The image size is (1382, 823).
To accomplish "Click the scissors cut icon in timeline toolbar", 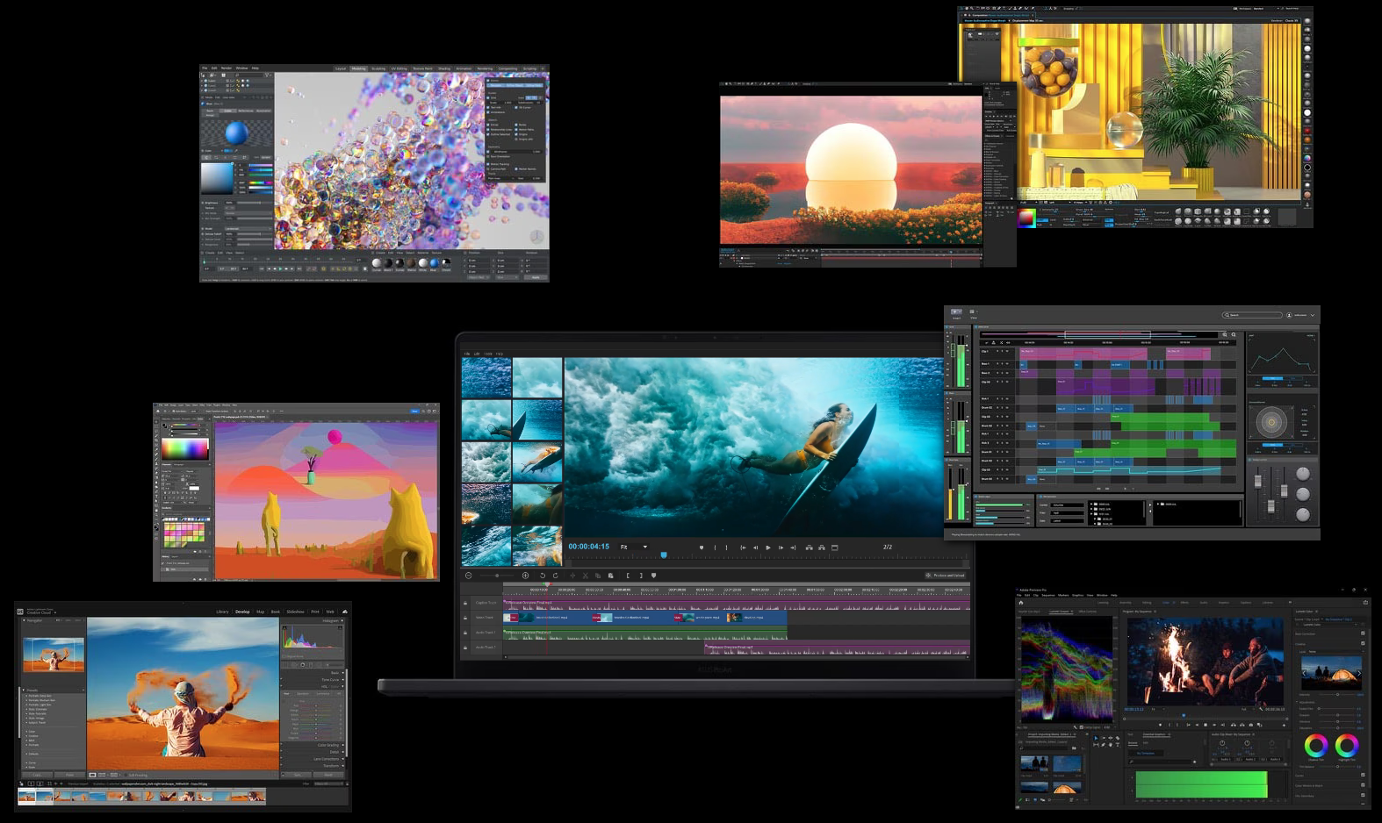I will click(x=586, y=576).
